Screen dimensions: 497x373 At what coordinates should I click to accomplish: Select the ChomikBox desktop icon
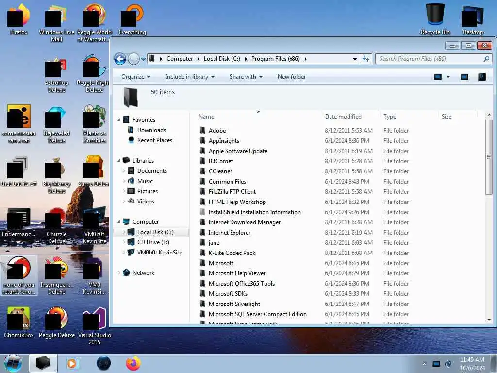(19, 322)
